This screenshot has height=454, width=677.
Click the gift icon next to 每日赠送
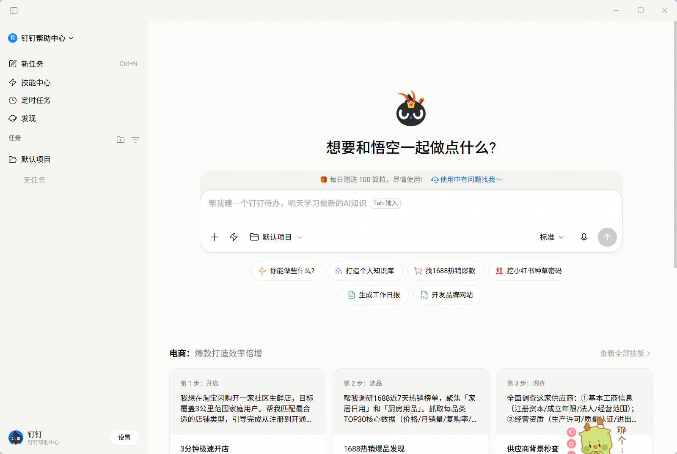coord(324,179)
